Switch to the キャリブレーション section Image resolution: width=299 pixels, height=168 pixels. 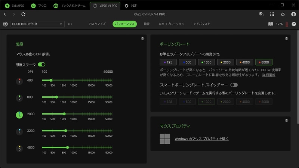171,24
